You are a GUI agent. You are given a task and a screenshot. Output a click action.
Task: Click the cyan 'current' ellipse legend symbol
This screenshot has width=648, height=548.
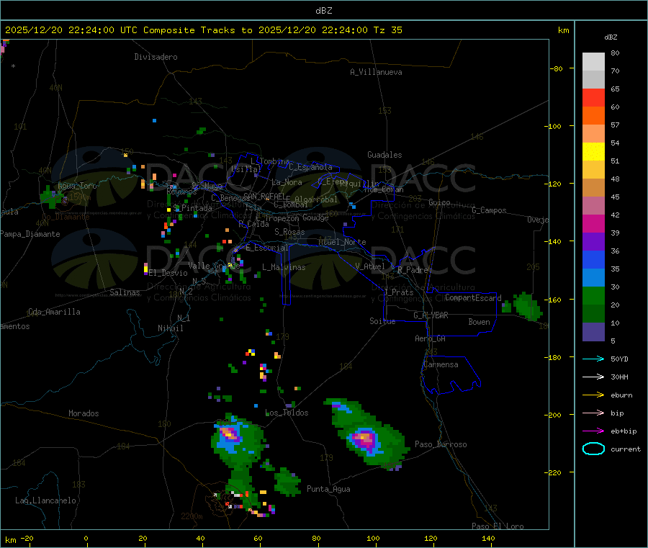click(593, 449)
